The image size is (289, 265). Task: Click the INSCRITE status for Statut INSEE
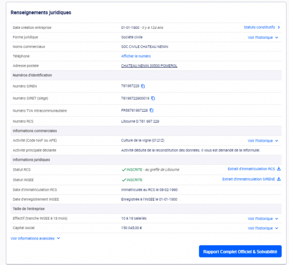132,180
